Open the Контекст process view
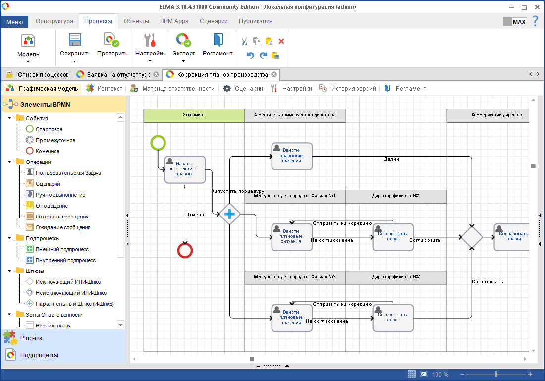 tap(104, 89)
